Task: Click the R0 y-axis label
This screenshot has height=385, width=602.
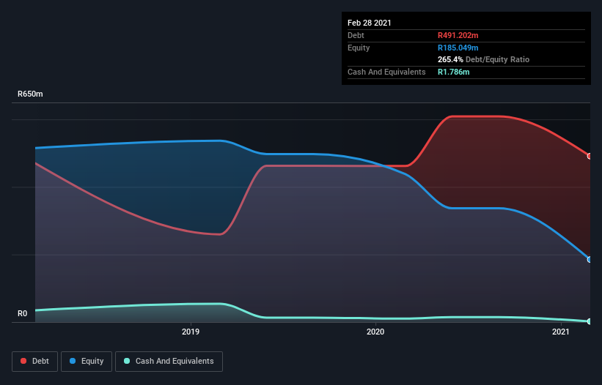Action: pos(22,314)
